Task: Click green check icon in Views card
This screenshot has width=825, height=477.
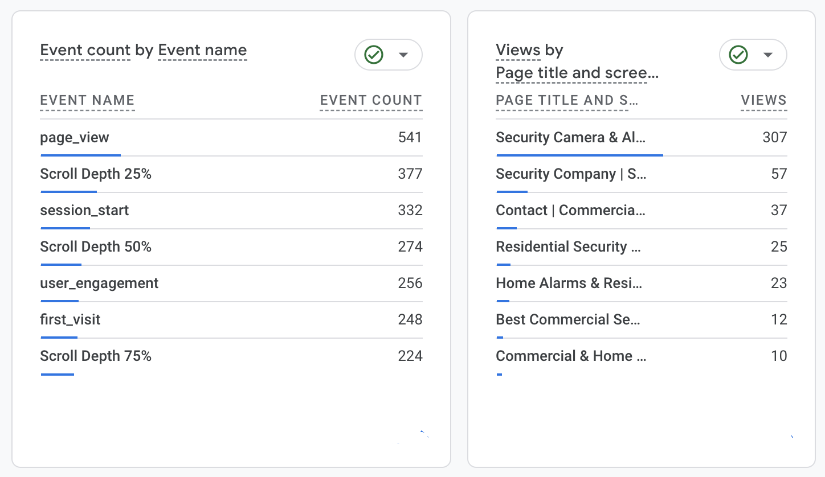Action: click(738, 55)
